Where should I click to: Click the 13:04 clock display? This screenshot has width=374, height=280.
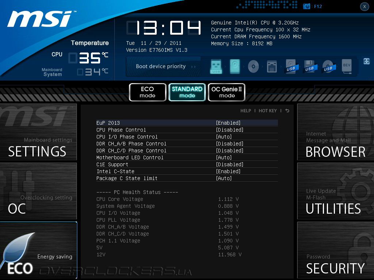pyautogui.click(x=164, y=28)
